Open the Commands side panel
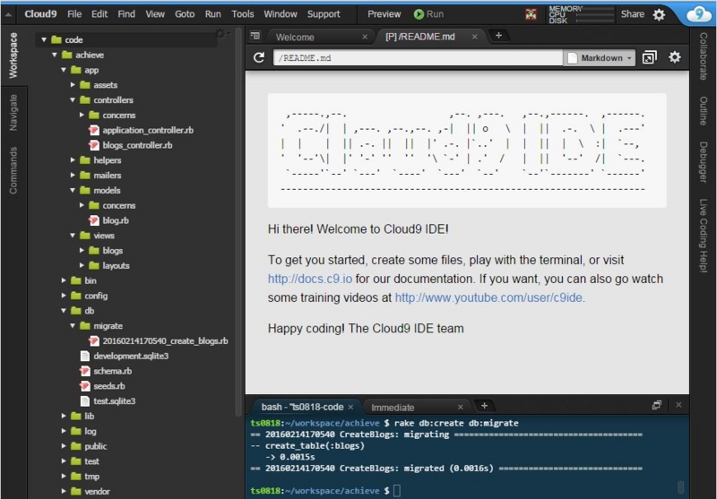This screenshot has height=499, width=717. [x=13, y=170]
